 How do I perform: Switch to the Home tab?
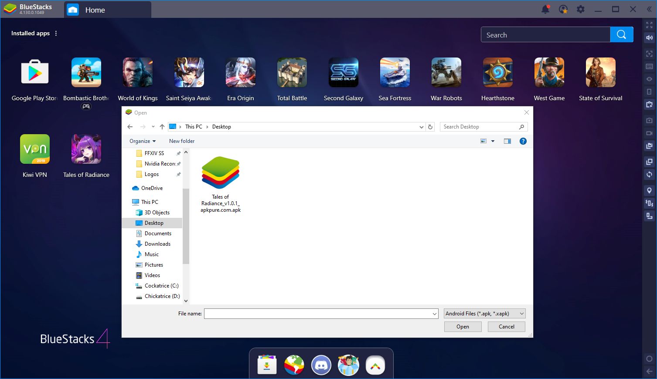[x=108, y=10]
